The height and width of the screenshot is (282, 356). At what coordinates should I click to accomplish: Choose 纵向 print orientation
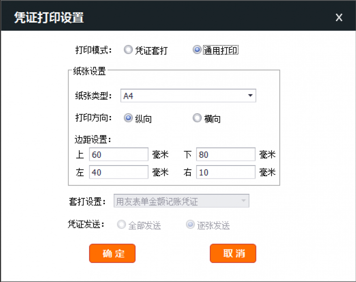pyautogui.click(x=128, y=118)
